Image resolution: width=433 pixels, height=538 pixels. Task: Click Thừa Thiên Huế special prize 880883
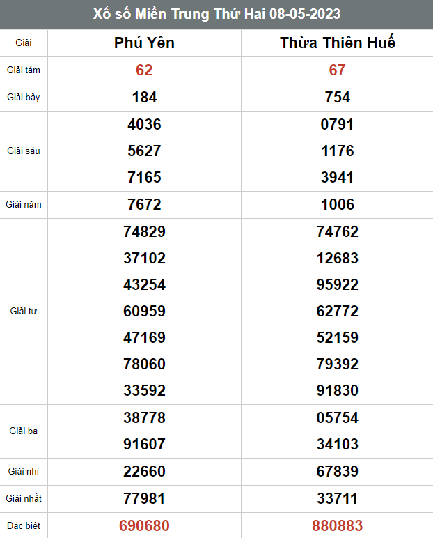tap(338, 525)
